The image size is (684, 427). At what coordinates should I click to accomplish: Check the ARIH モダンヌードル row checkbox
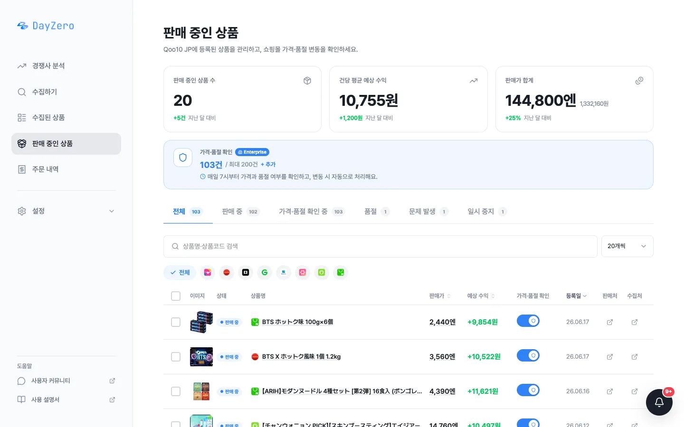click(x=176, y=391)
